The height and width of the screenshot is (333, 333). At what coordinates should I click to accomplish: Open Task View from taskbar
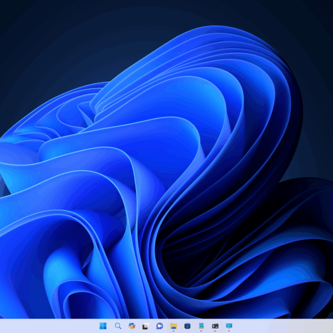(x=145, y=326)
